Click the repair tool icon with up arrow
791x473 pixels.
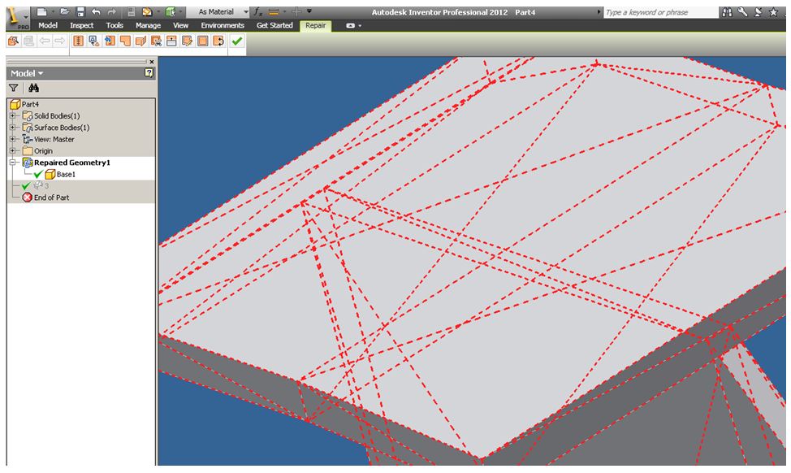pyautogui.click(x=171, y=41)
